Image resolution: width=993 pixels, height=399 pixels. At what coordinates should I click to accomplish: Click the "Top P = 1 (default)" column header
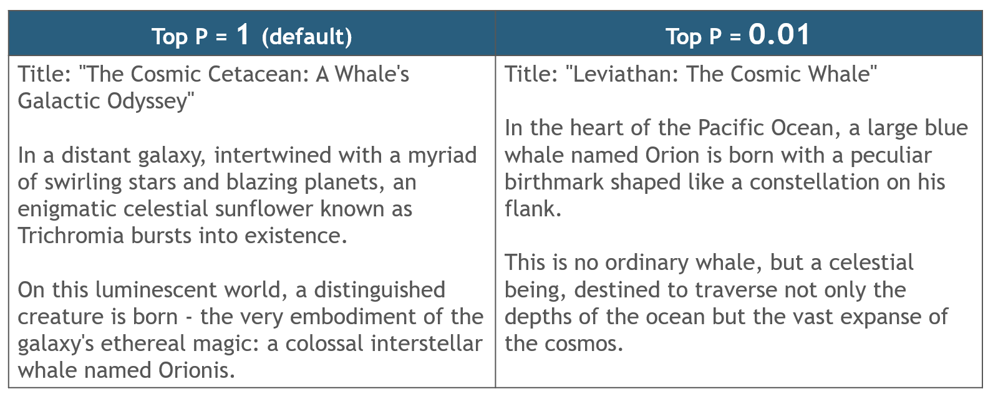(251, 36)
